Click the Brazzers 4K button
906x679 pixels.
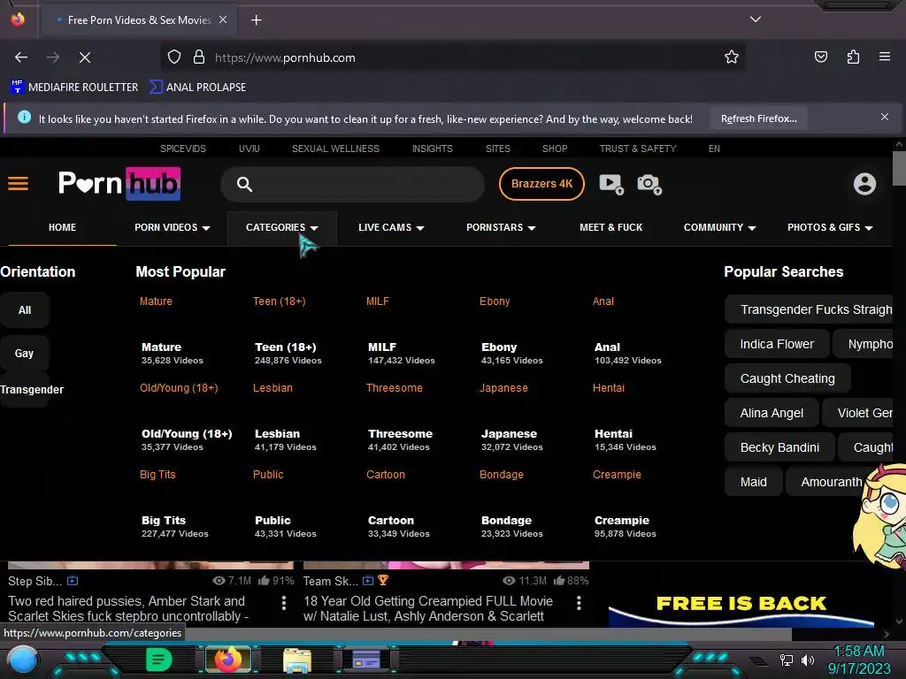pyautogui.click(x=541, y=184)
